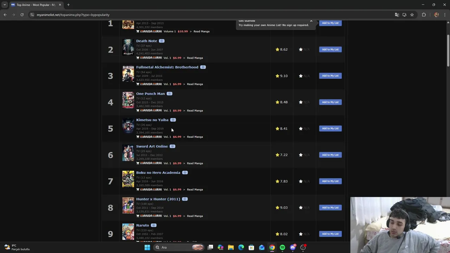Reload the page with the refresh icon
This screenshot has width=450, height=253.
pos(22,15)
